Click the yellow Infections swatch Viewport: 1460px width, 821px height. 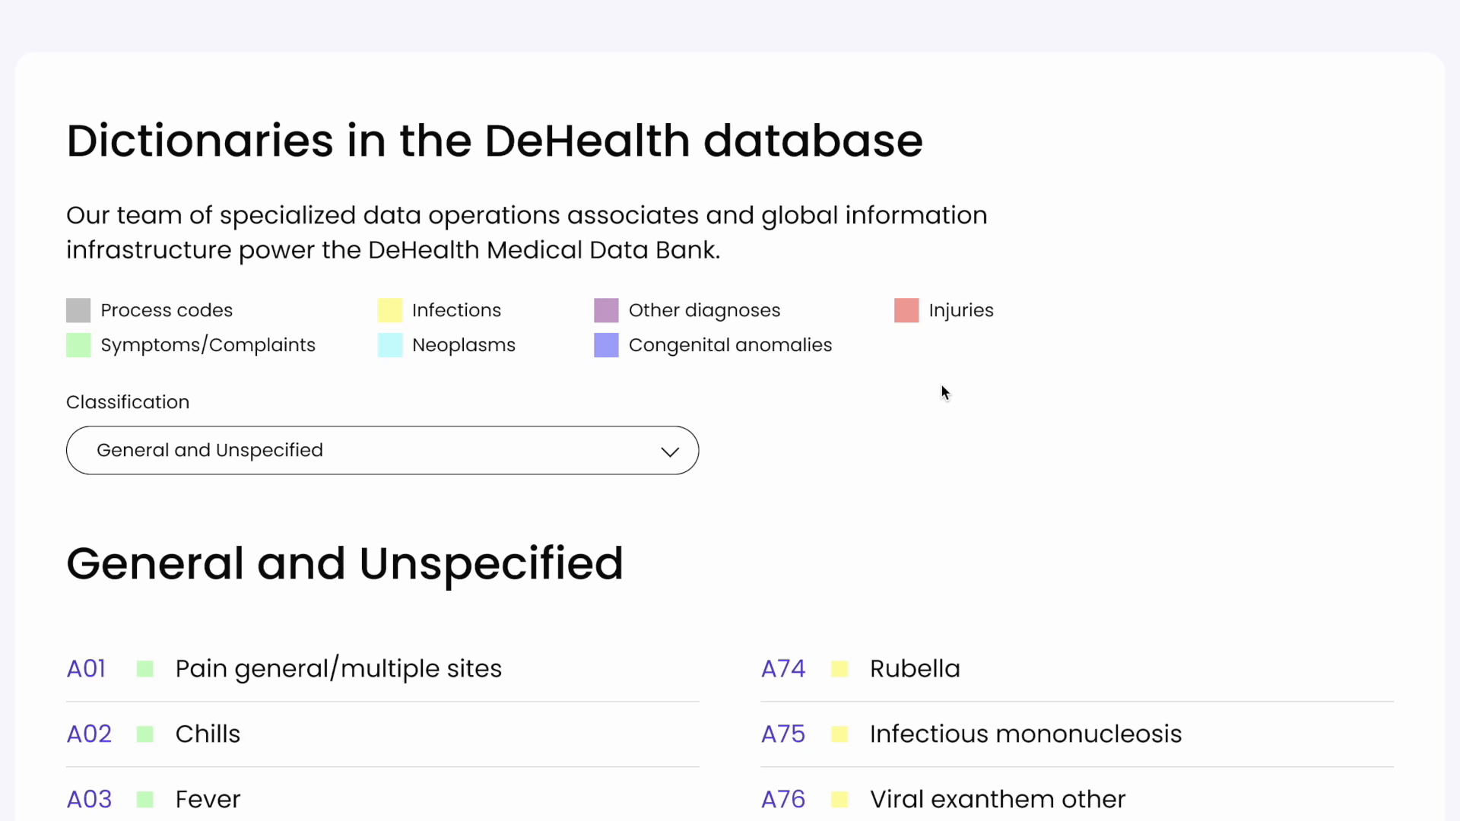[x=390, y=310]
